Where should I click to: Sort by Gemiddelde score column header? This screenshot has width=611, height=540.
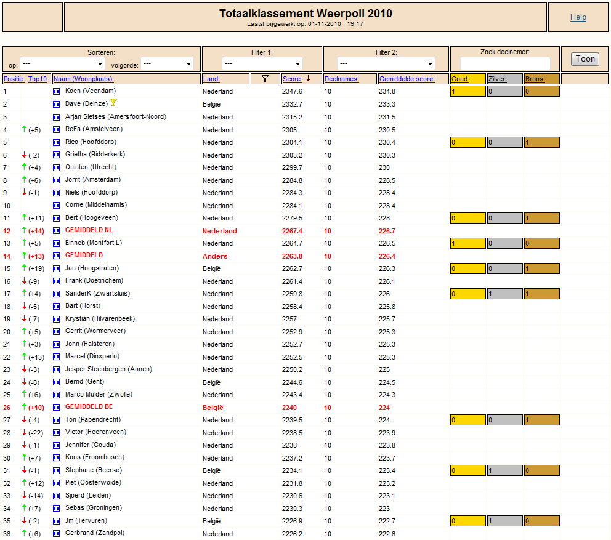point(407,79)
